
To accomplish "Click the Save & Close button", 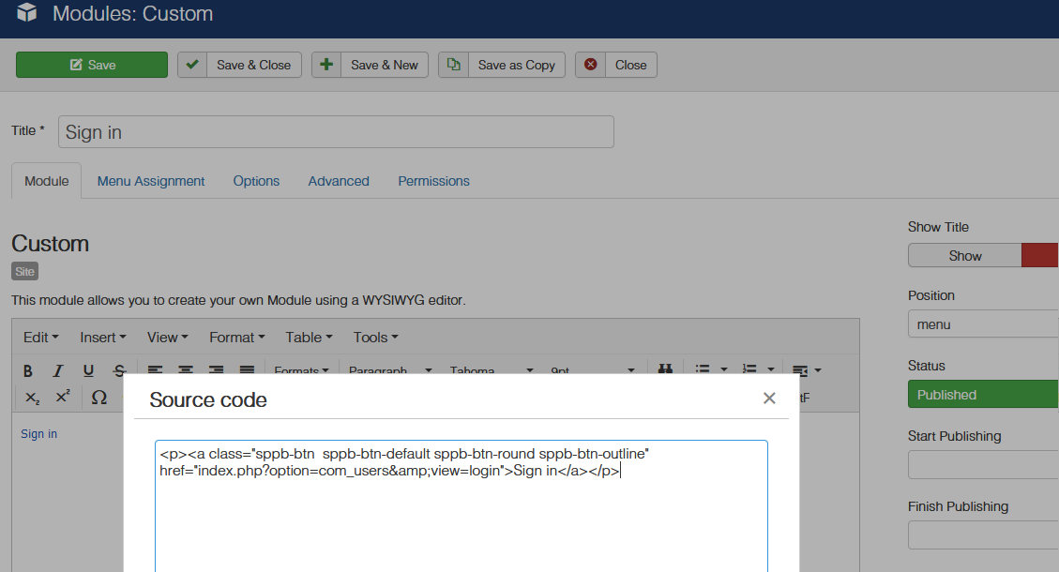I will tap(240, 65).
